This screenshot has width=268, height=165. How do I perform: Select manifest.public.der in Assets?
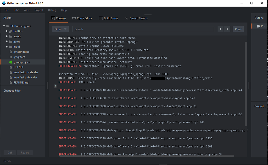(x=25, y=78)
